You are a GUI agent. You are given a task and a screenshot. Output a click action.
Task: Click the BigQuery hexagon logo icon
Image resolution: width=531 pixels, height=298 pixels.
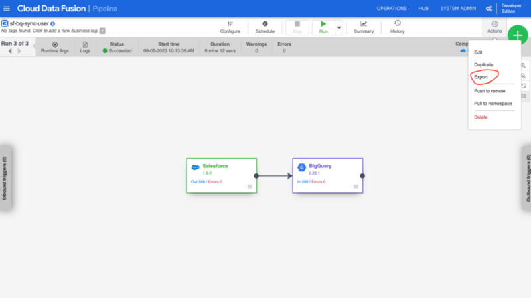pos(302,167)
